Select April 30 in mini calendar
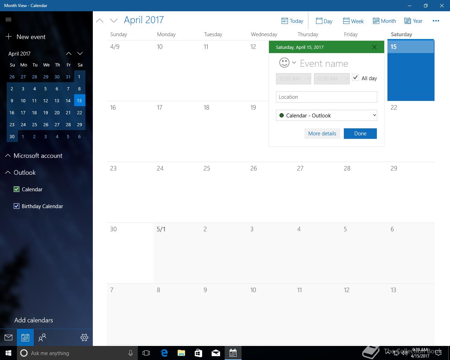The width and height of the screenshot is (450, 360). [x=12, y=136]
